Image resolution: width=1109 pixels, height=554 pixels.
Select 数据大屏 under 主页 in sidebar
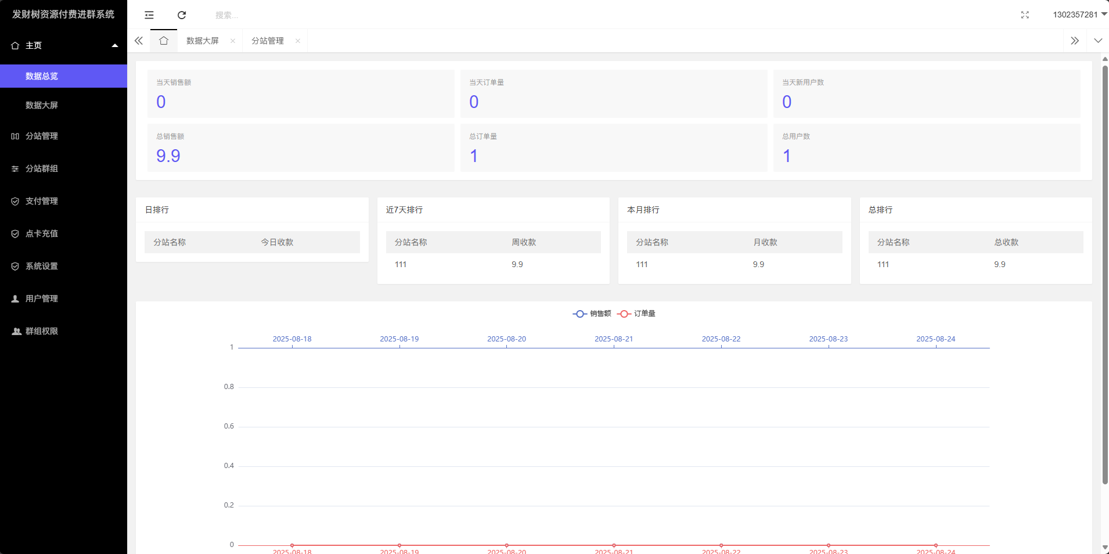(42, 105)
